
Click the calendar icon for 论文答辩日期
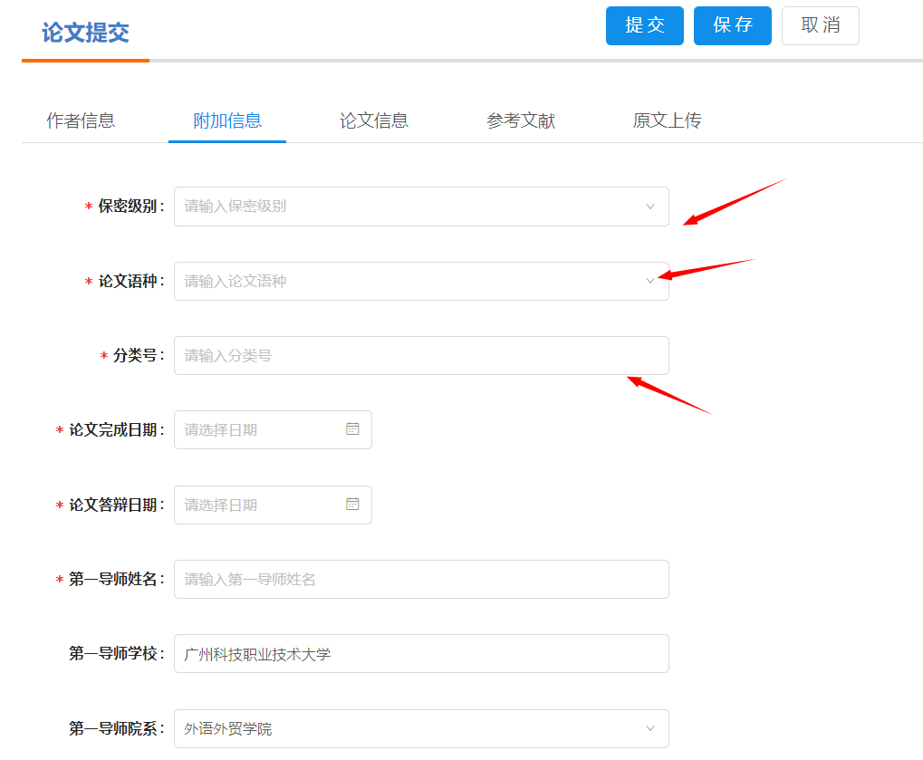[x=352, y=505]
